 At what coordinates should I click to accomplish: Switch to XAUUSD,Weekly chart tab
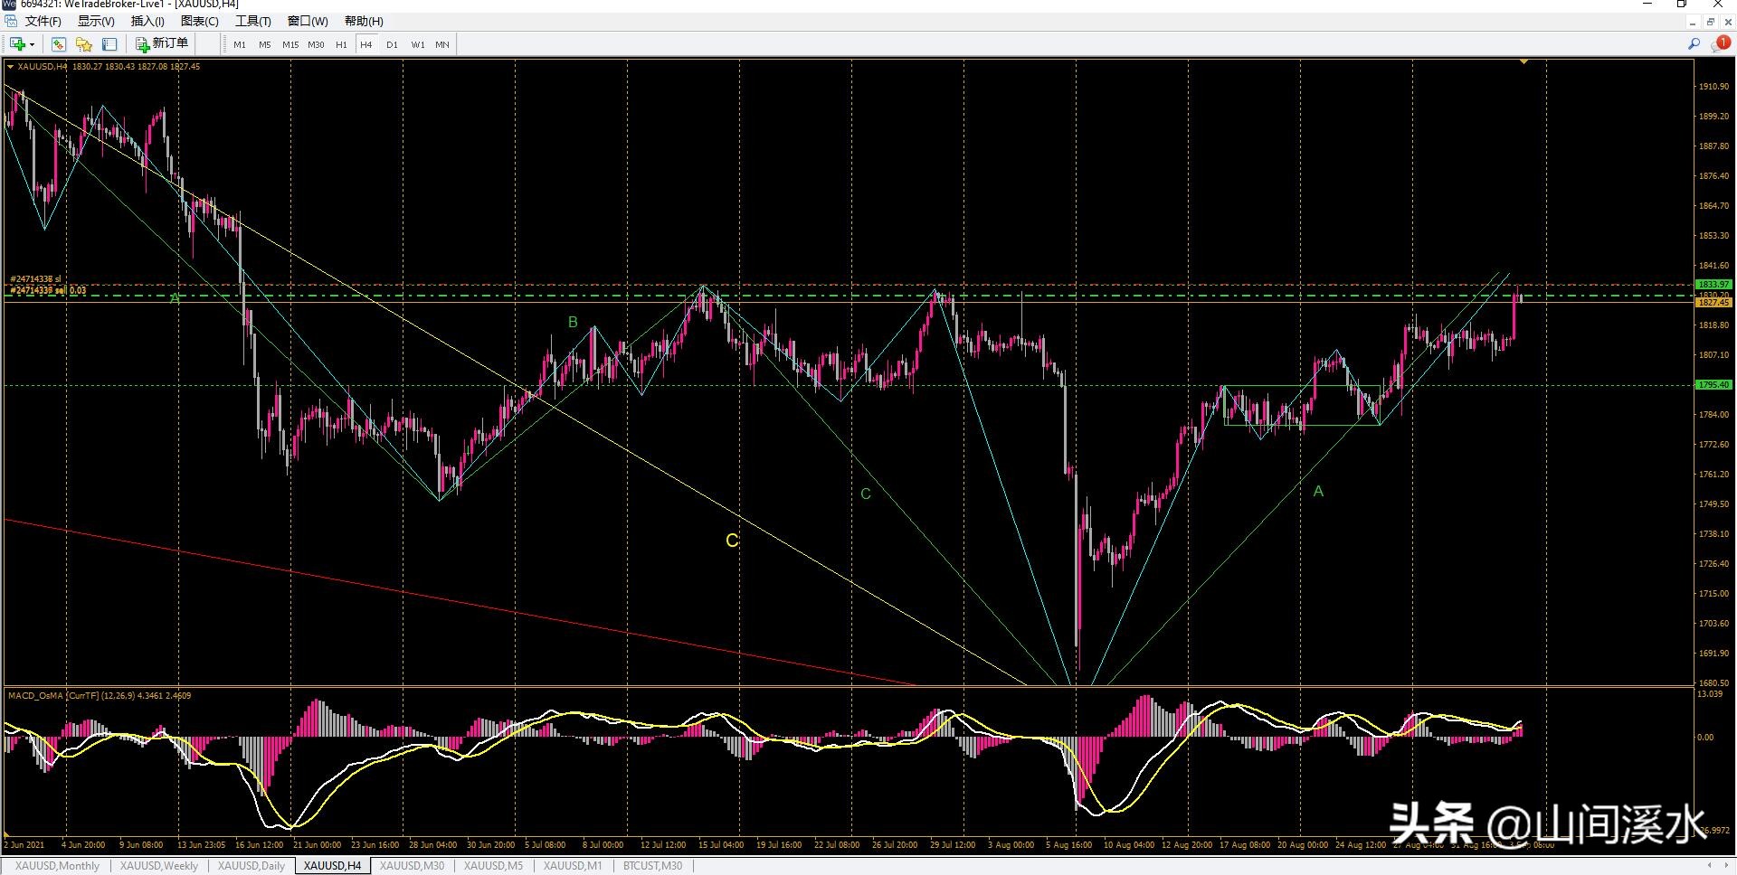(x=159, y=866)
